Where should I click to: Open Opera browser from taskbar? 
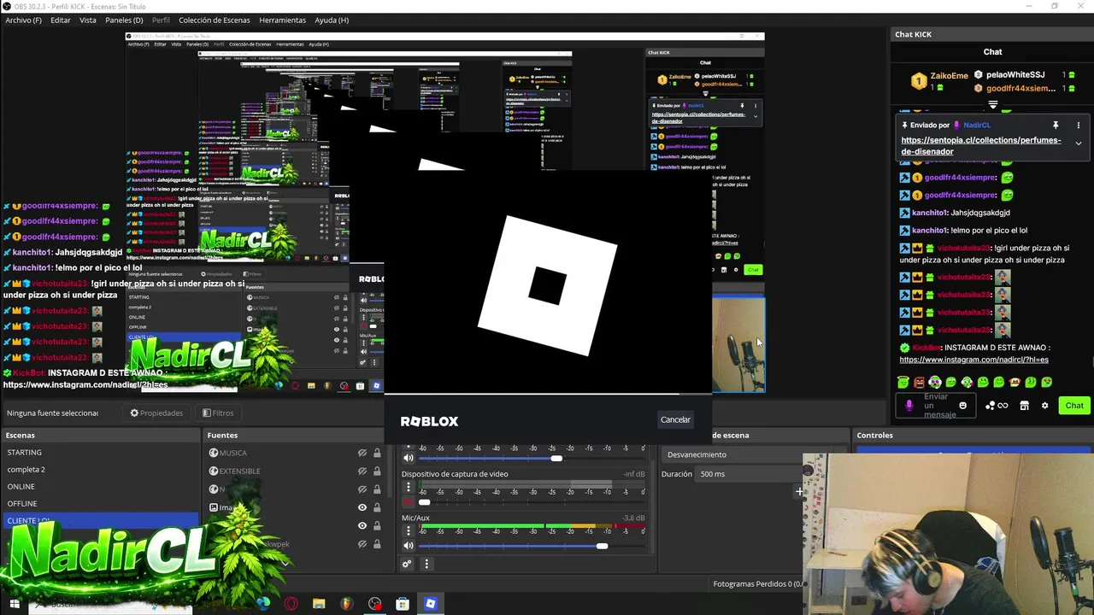(291, 604)
